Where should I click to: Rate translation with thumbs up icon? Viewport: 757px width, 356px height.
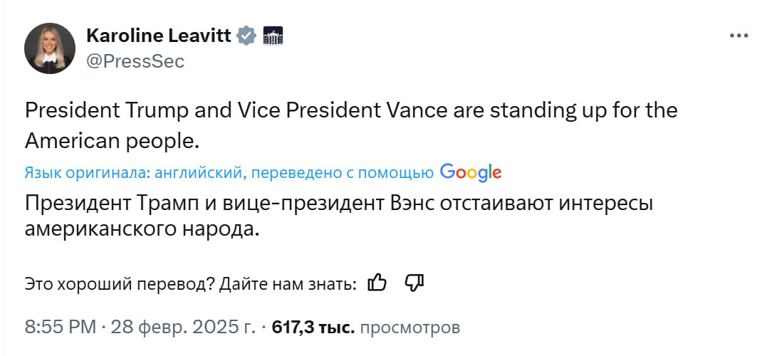[377, 283]
